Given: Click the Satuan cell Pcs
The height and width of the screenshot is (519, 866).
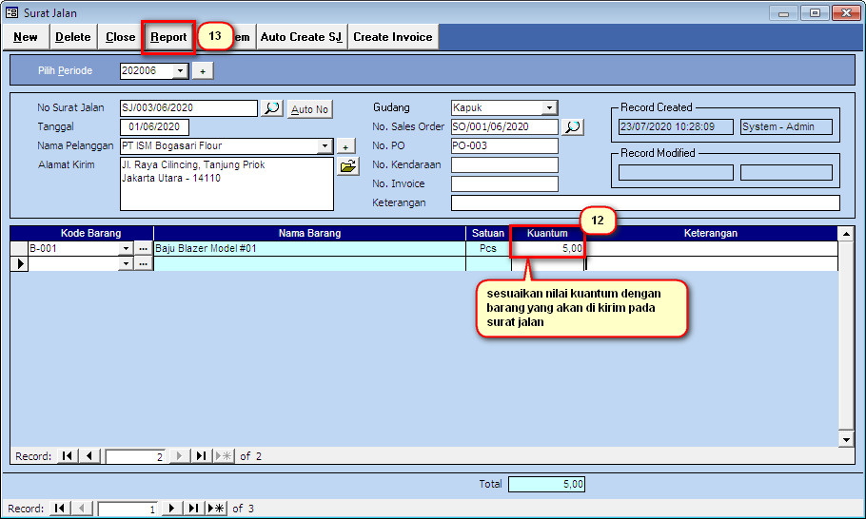Looking at the screenshot, I should click(488, 249).
